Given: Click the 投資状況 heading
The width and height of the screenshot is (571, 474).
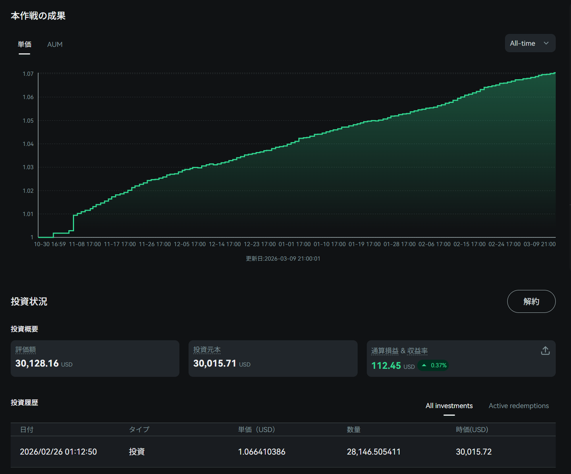Looking at the screenshot, I should 29,301.
